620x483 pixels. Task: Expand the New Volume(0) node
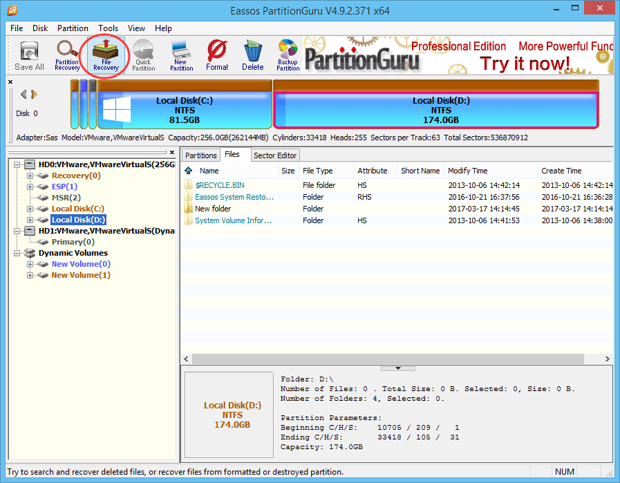point(30,264)
